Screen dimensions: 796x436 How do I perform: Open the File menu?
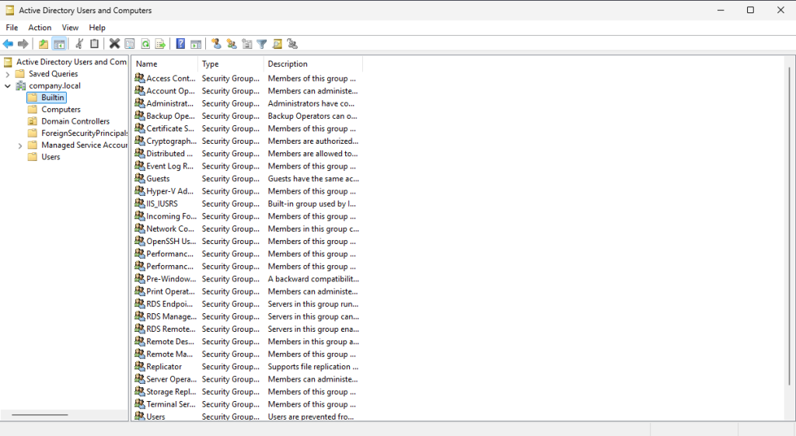tap(12, 27)
